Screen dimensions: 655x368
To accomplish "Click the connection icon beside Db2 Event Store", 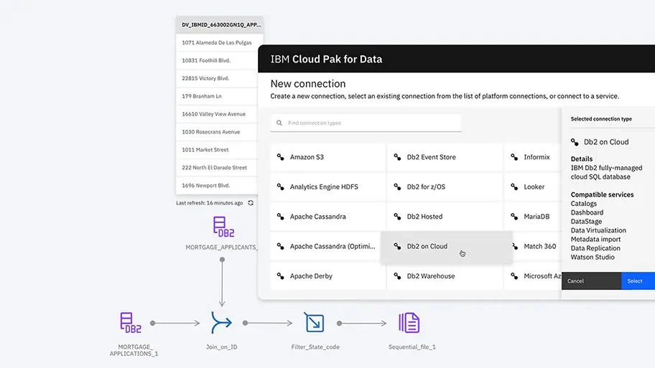I will point(397,157).
